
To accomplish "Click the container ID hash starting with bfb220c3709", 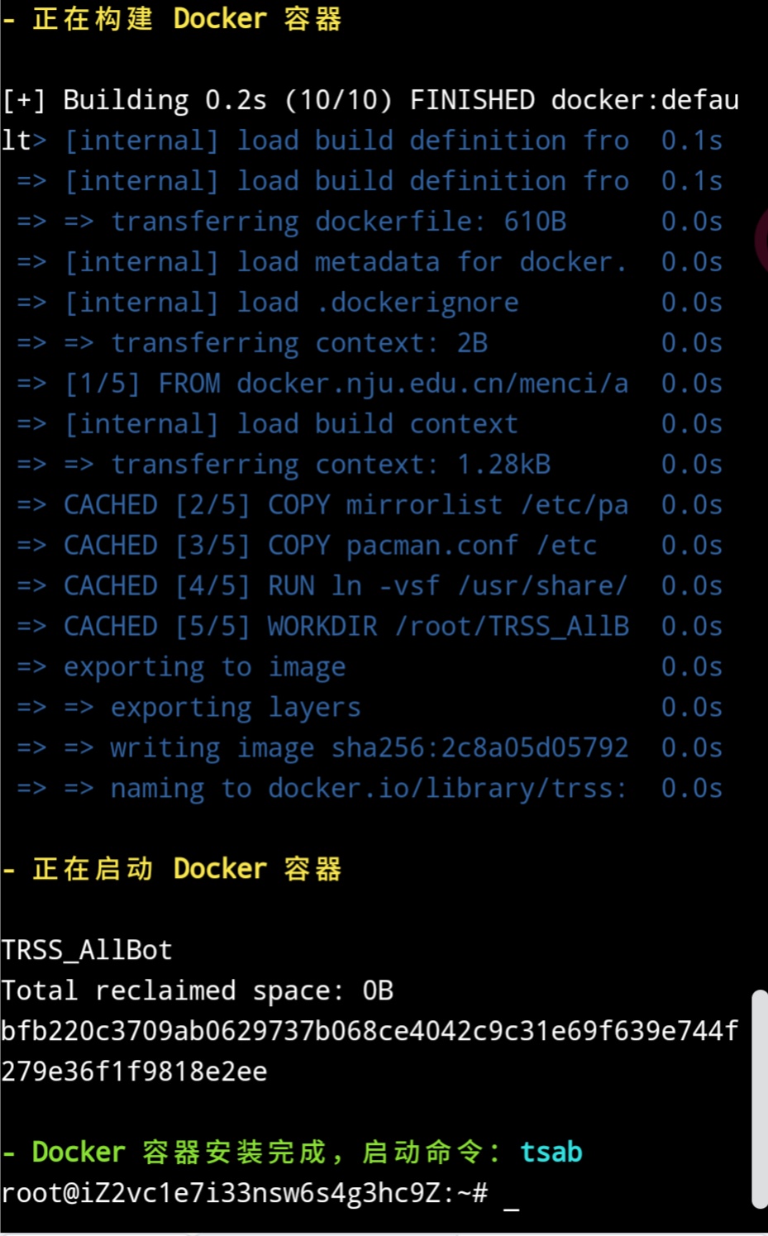I will (369, 1031).
